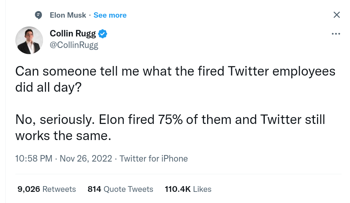Screen dimensions: 350x203
Task: Click the 'See more' topic link
Action: 110,15
